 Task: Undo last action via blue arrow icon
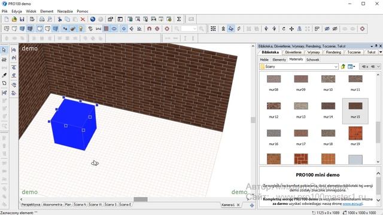(93, 19)
